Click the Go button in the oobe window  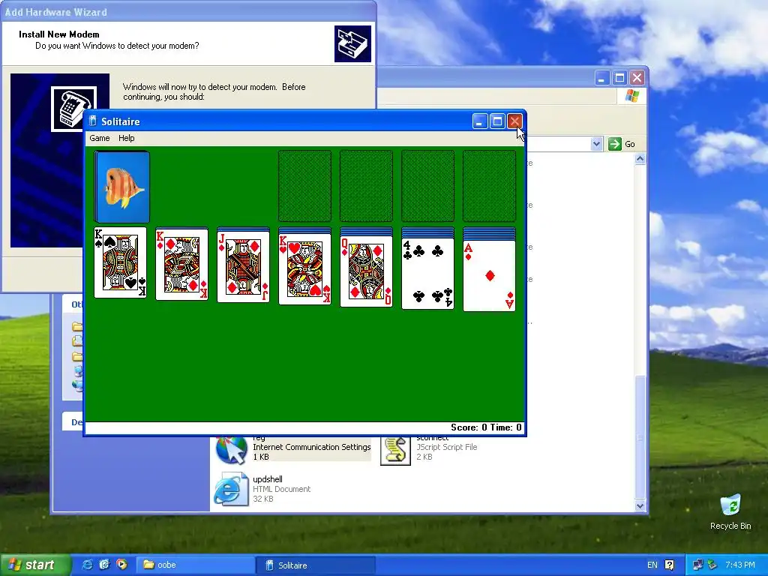click(x=622, y=144)
